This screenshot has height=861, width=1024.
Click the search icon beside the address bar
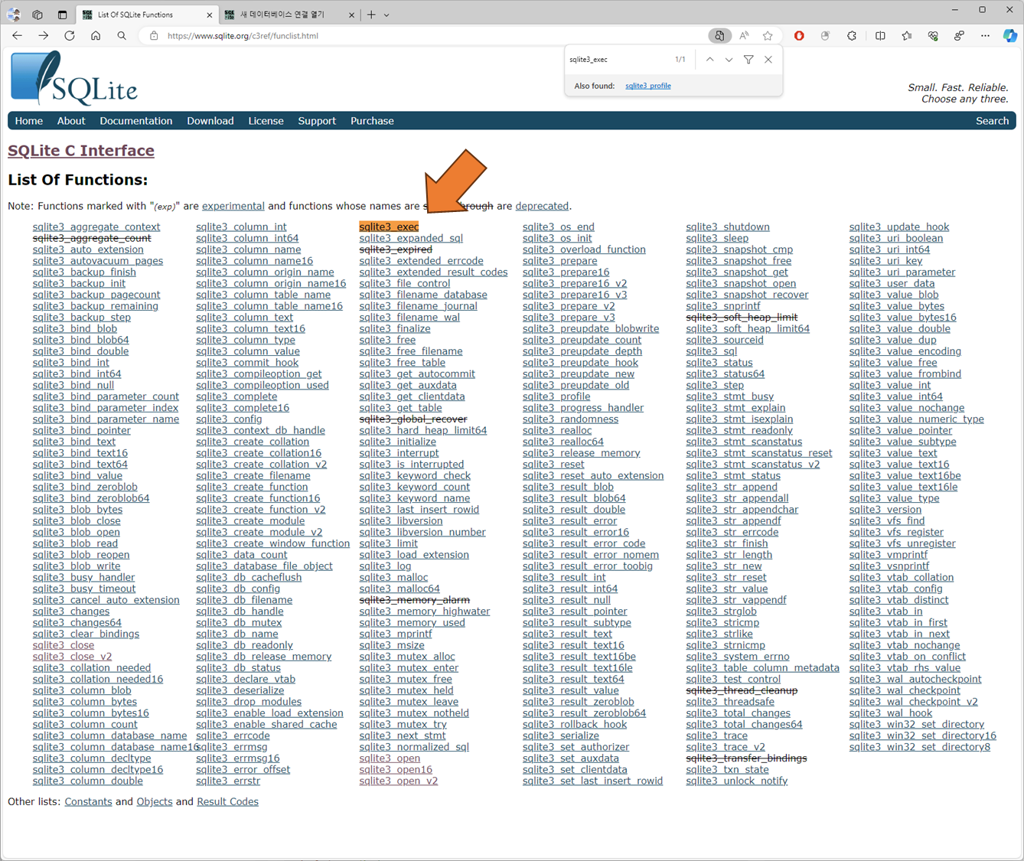coord(122,36)
